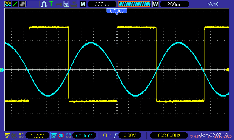This screenshot has height=140, width=234.
Task: Click the green T trigger status icon
Action: click(x=51, y=4)
